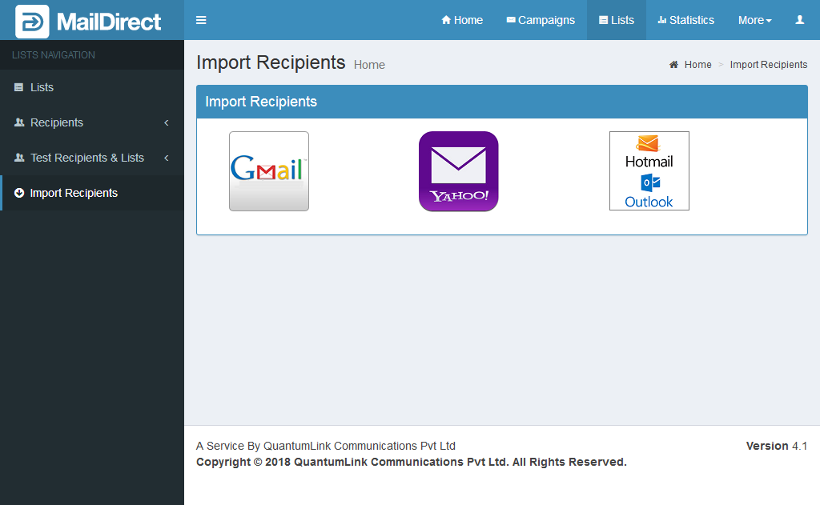Open the Lists tab in navbar
Screen dimensions: 820x505
[616, 20]
